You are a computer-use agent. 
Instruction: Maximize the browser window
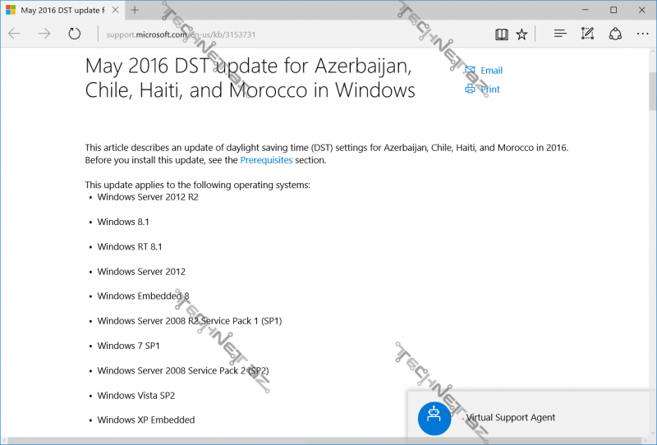point(613,10)
